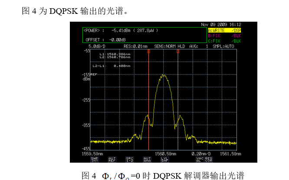Click the SENS:NORM HLD sensitivity label
This screenshot has width=289, height=180.
[170, 46]
